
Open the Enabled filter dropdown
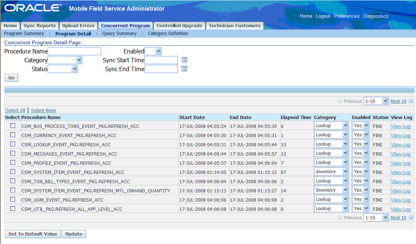[153, 51]
